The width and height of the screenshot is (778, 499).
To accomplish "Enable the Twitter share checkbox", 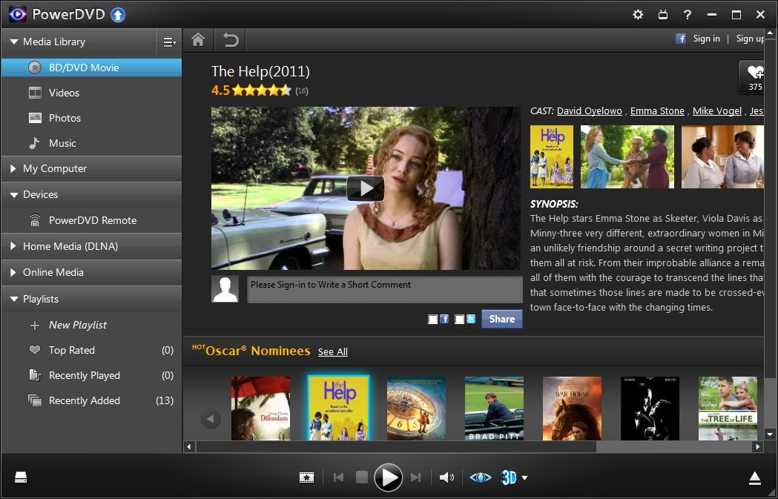I will click(459, 320).
